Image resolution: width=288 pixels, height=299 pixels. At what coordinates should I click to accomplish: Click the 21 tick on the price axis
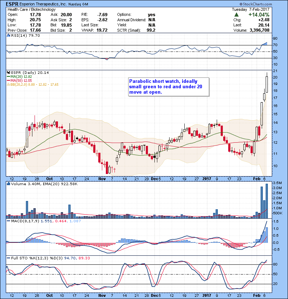pos(275,71)
